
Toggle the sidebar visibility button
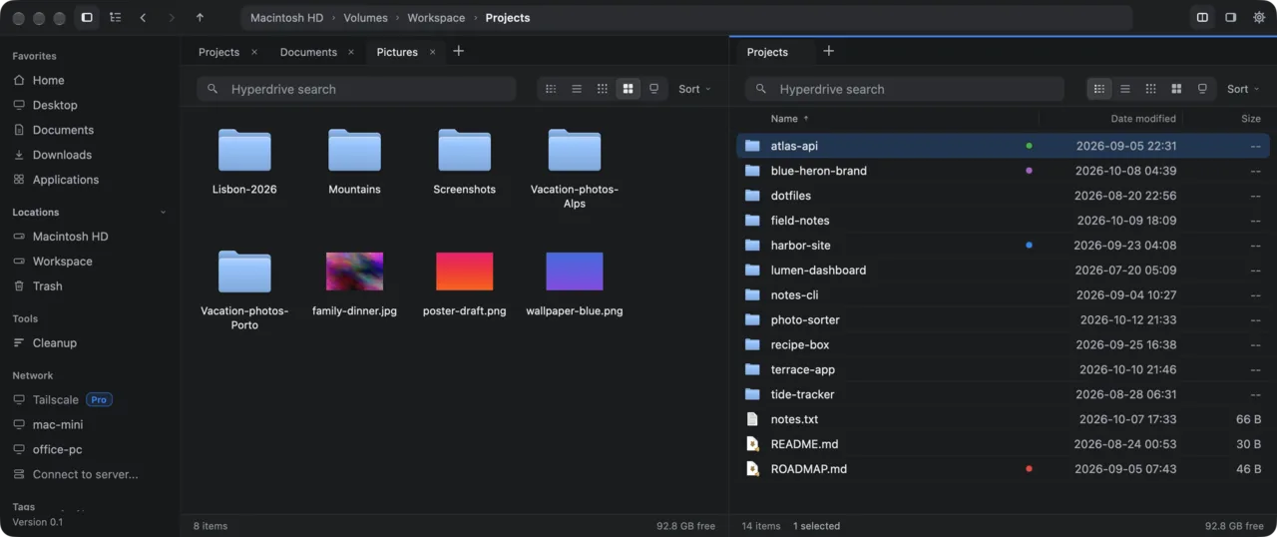click(x=87, y=18)
